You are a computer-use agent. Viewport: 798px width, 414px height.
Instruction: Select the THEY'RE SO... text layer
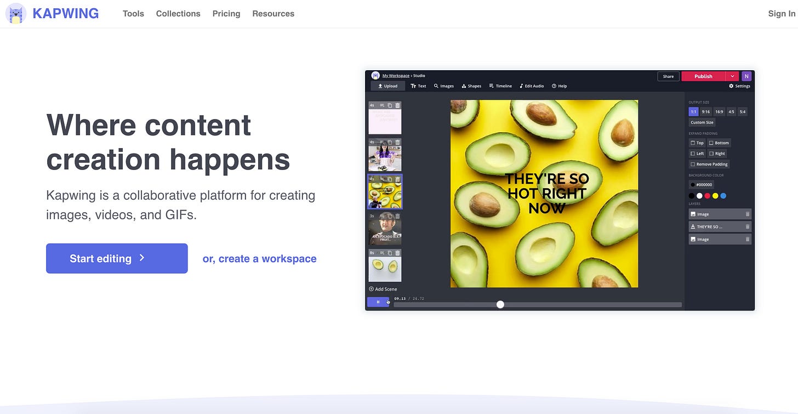[720, 226]
